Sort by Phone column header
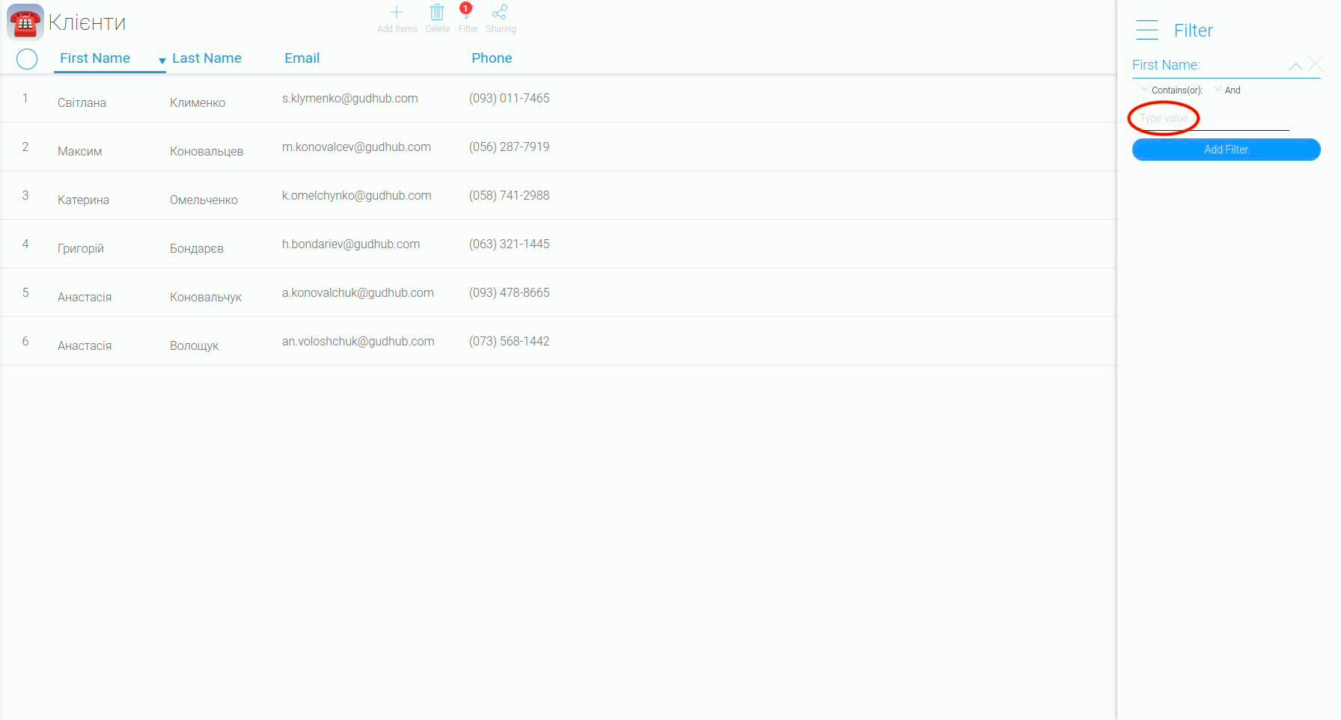Screen dimensions: 1341x720 coord(492,58)
